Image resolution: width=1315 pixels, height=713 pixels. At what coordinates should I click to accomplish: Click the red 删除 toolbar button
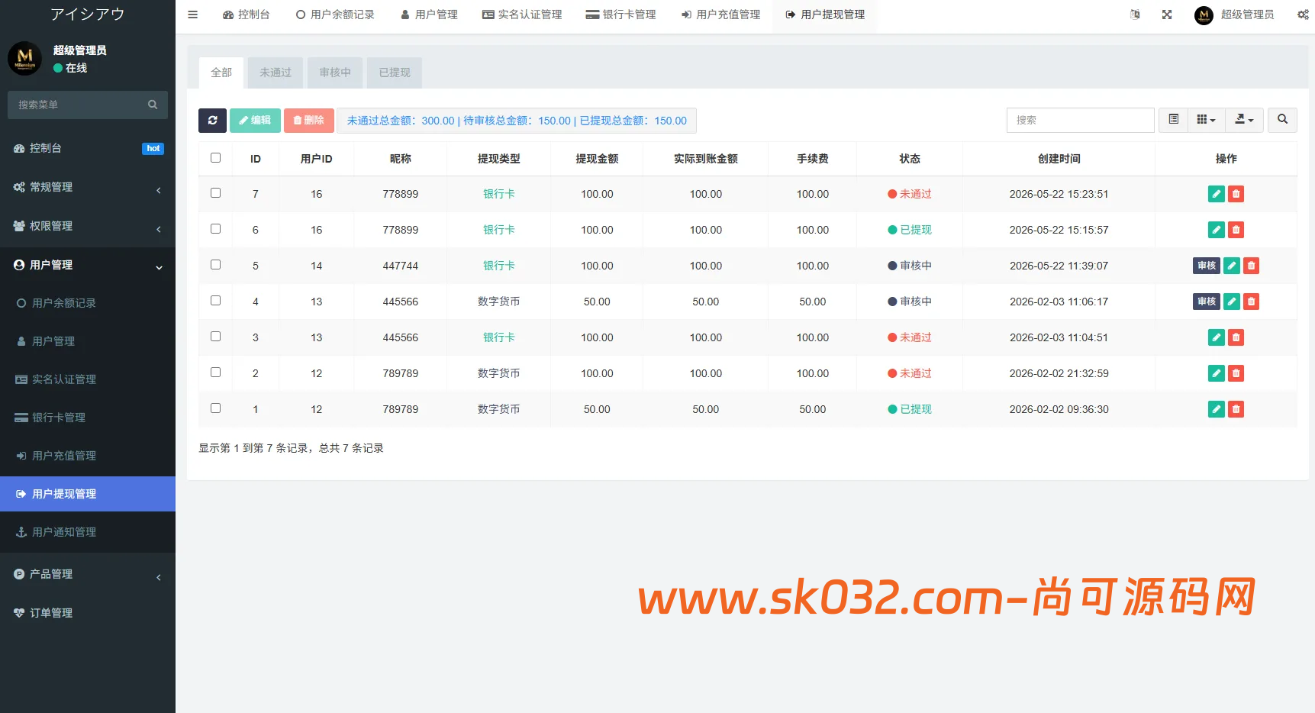pos(309,120)
